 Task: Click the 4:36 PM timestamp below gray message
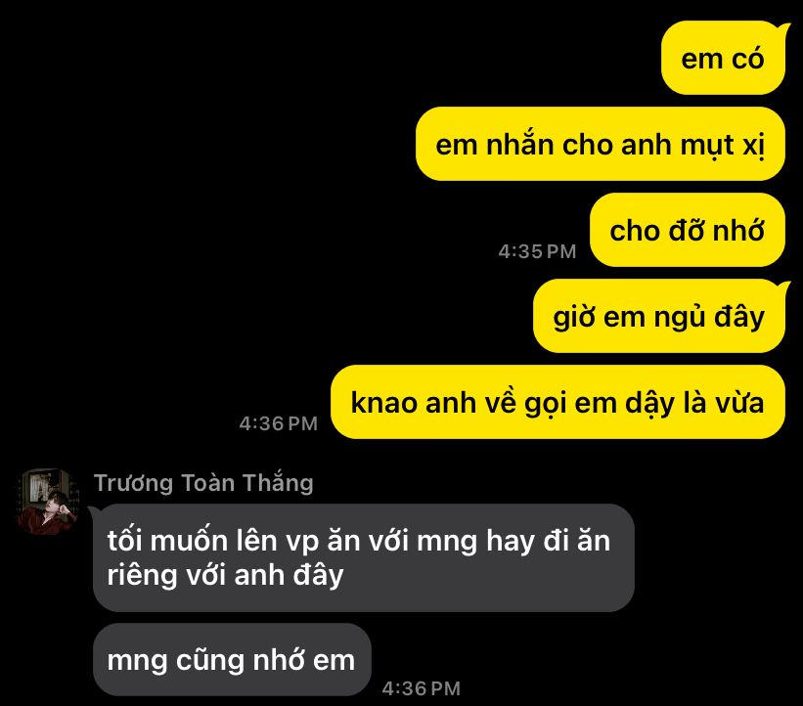point(421,688)
